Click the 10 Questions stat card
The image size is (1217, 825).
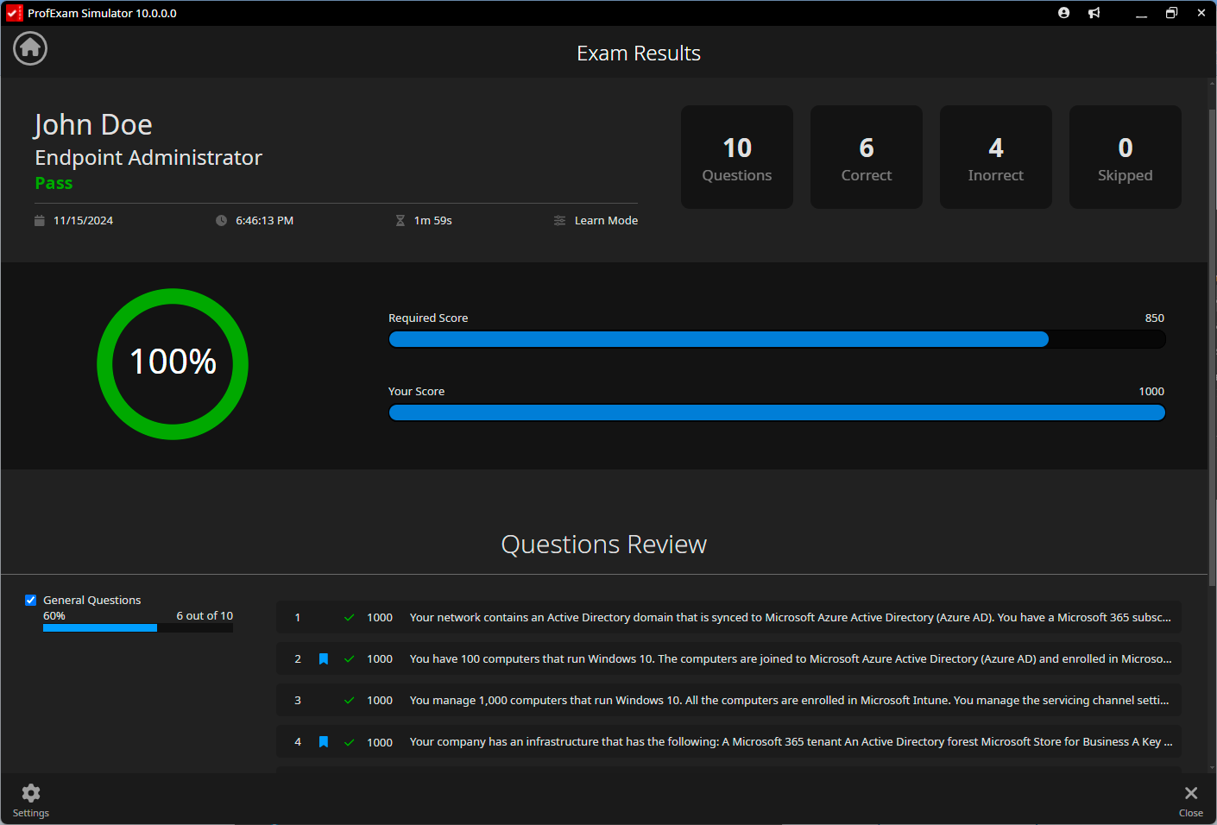pos(737,157)
